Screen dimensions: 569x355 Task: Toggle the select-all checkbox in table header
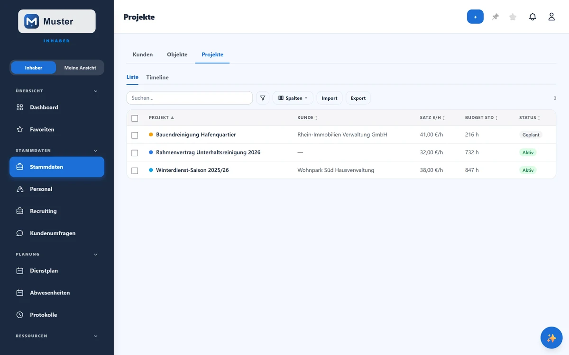135,118
